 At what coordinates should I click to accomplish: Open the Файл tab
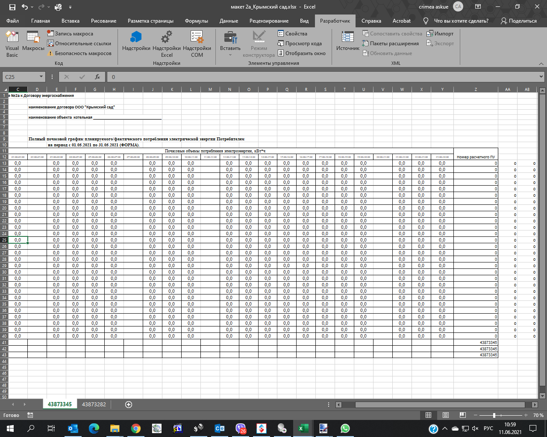click(13, 20)
